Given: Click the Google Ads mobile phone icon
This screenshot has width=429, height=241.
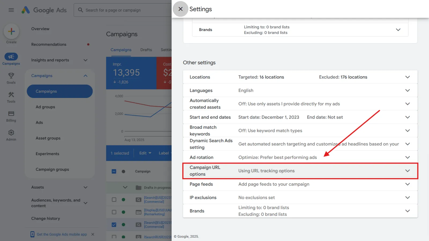Looking at the screenshot, I should [32, 234].
